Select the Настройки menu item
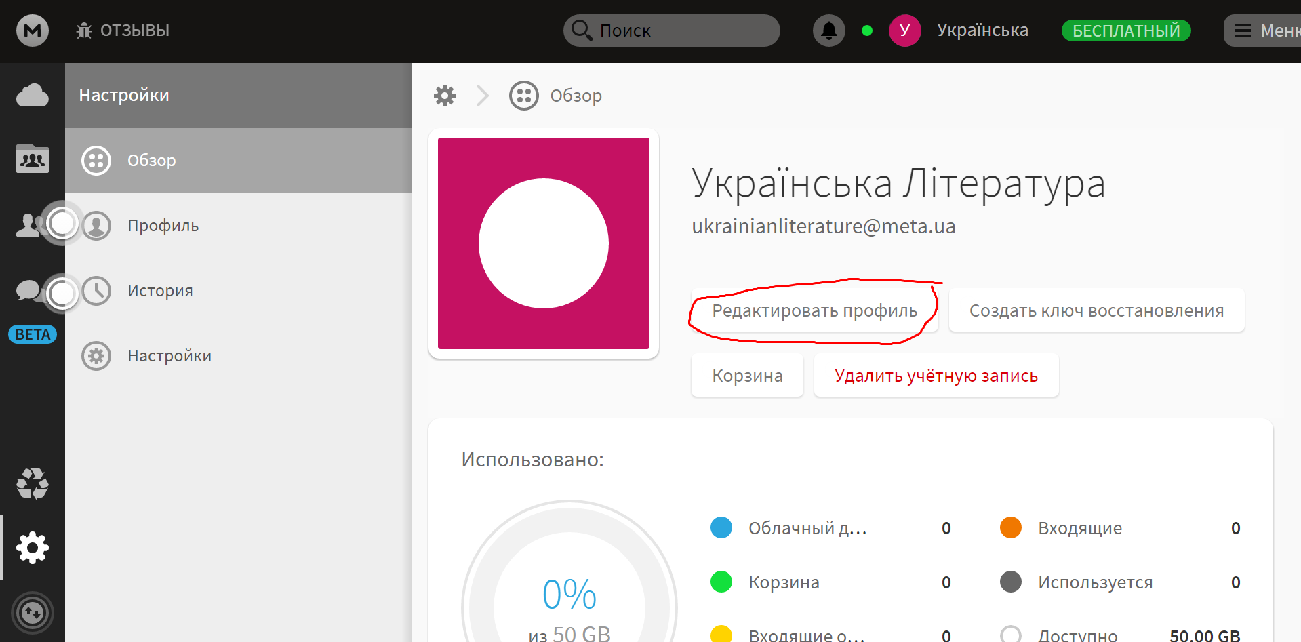1301x642 pixels. 239,356
